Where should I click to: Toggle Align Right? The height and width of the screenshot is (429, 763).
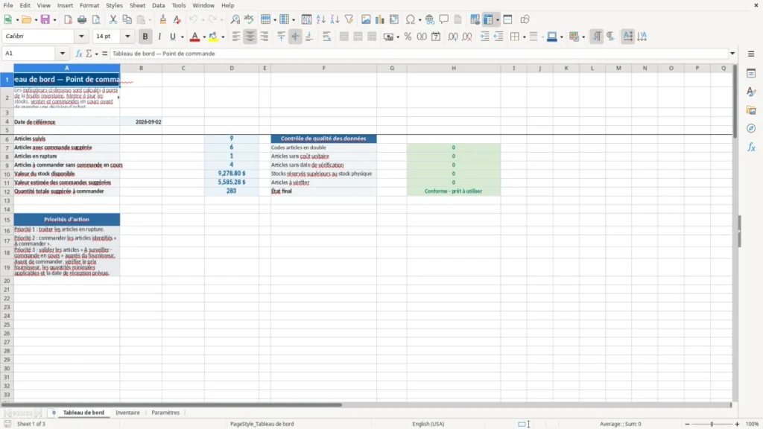pyautogui.click(x=265, y=36)
